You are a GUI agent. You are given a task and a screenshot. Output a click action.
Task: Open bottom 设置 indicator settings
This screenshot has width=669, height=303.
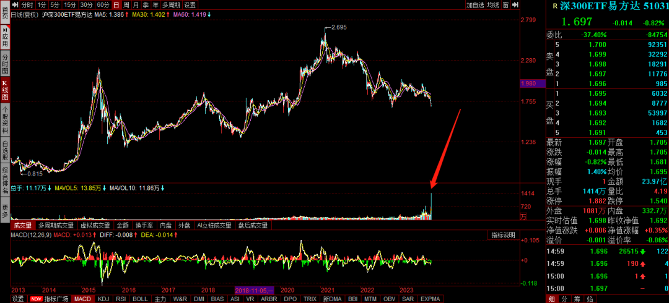tap(18, 299)
